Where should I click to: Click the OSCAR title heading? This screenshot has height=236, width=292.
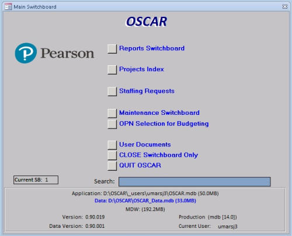tap(147, 22)
